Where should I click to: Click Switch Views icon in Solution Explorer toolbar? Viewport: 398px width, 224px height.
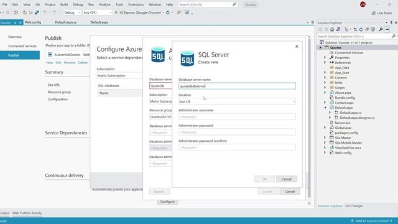(x=338, y=29)
